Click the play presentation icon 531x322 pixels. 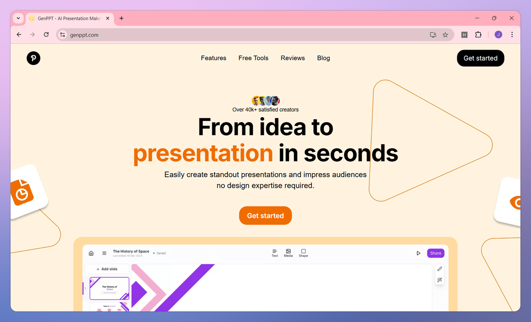(418, 253)
